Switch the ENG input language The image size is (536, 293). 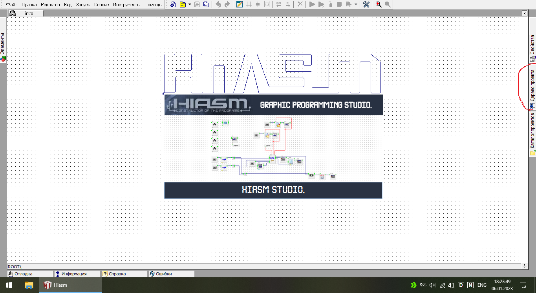pos(482,285)
